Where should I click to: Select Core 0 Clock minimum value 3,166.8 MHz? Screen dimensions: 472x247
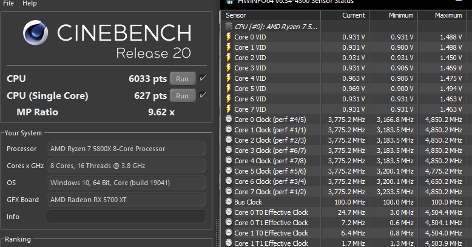(395, 120)
